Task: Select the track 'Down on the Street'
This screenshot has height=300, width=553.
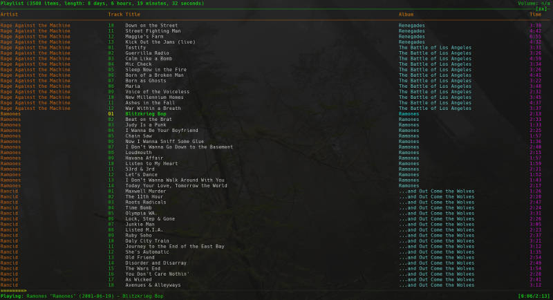Action: click(x=151, y=26)
